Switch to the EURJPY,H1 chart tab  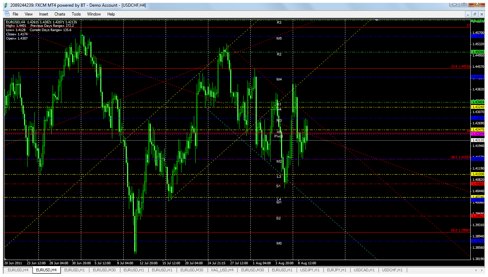[337, 270]
